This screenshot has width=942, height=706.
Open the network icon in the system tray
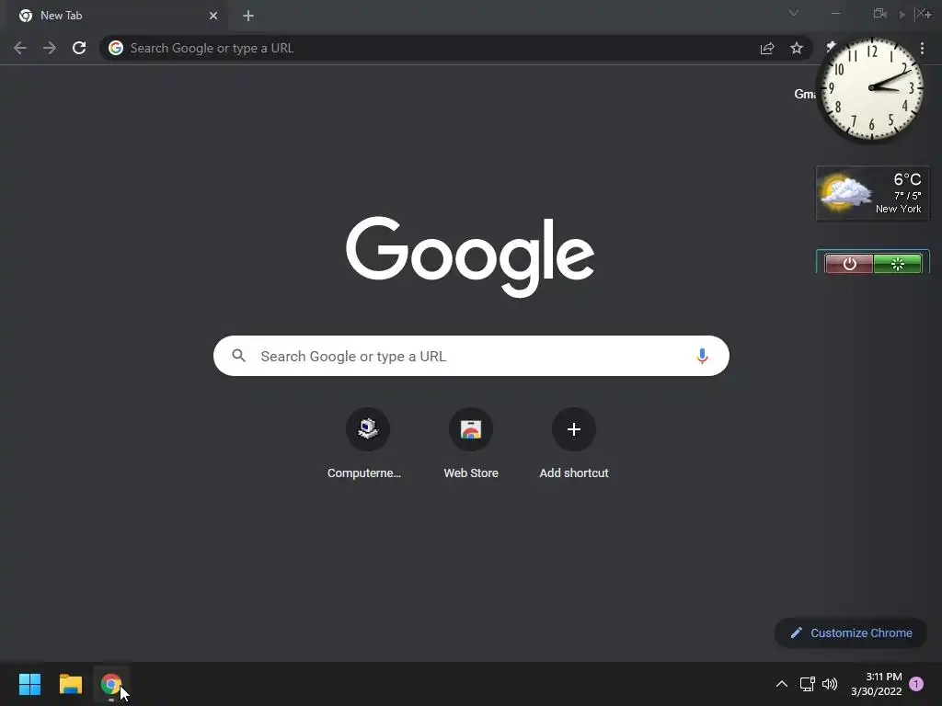pyautogui.click(x=807, y=684)
